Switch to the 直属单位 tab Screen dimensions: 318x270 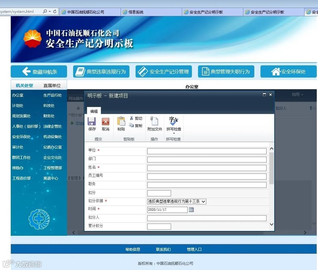(x=52, y=86)
